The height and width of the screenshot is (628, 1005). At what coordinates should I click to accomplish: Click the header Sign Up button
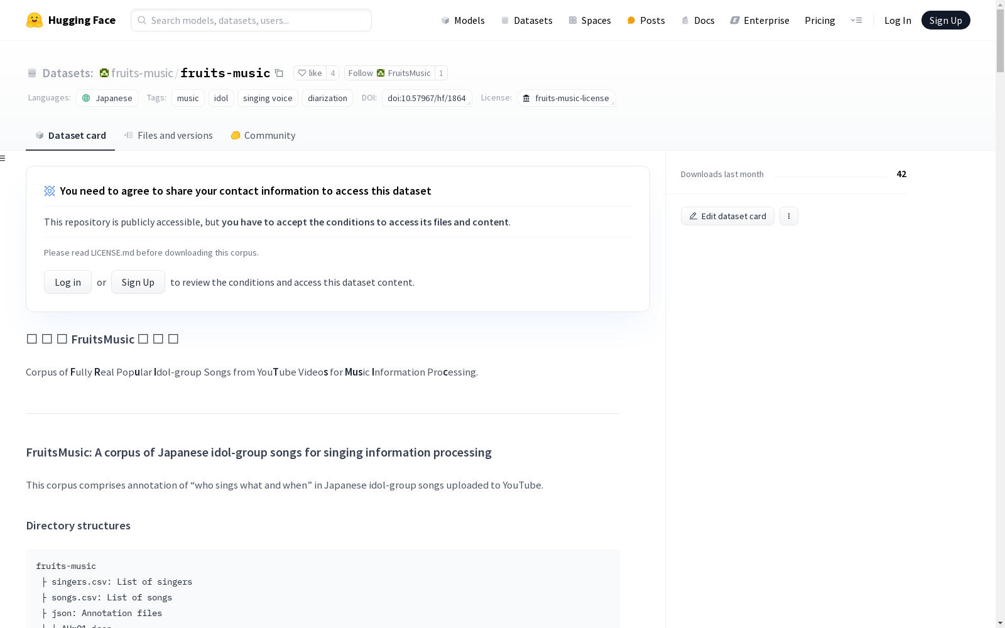click(945, 20)
